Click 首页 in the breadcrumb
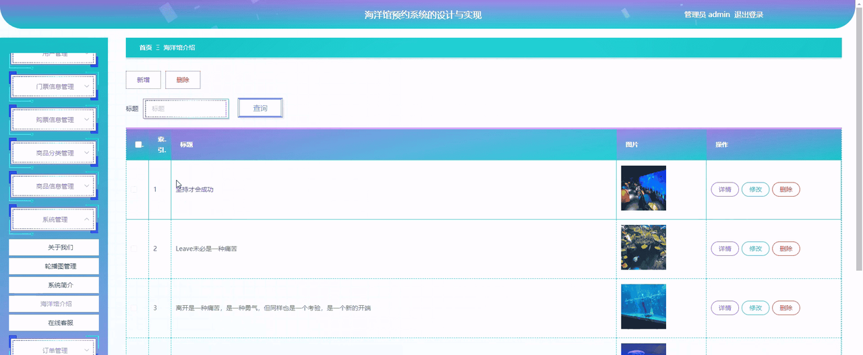Screen dimensions: 863x355 click(146, 48)
